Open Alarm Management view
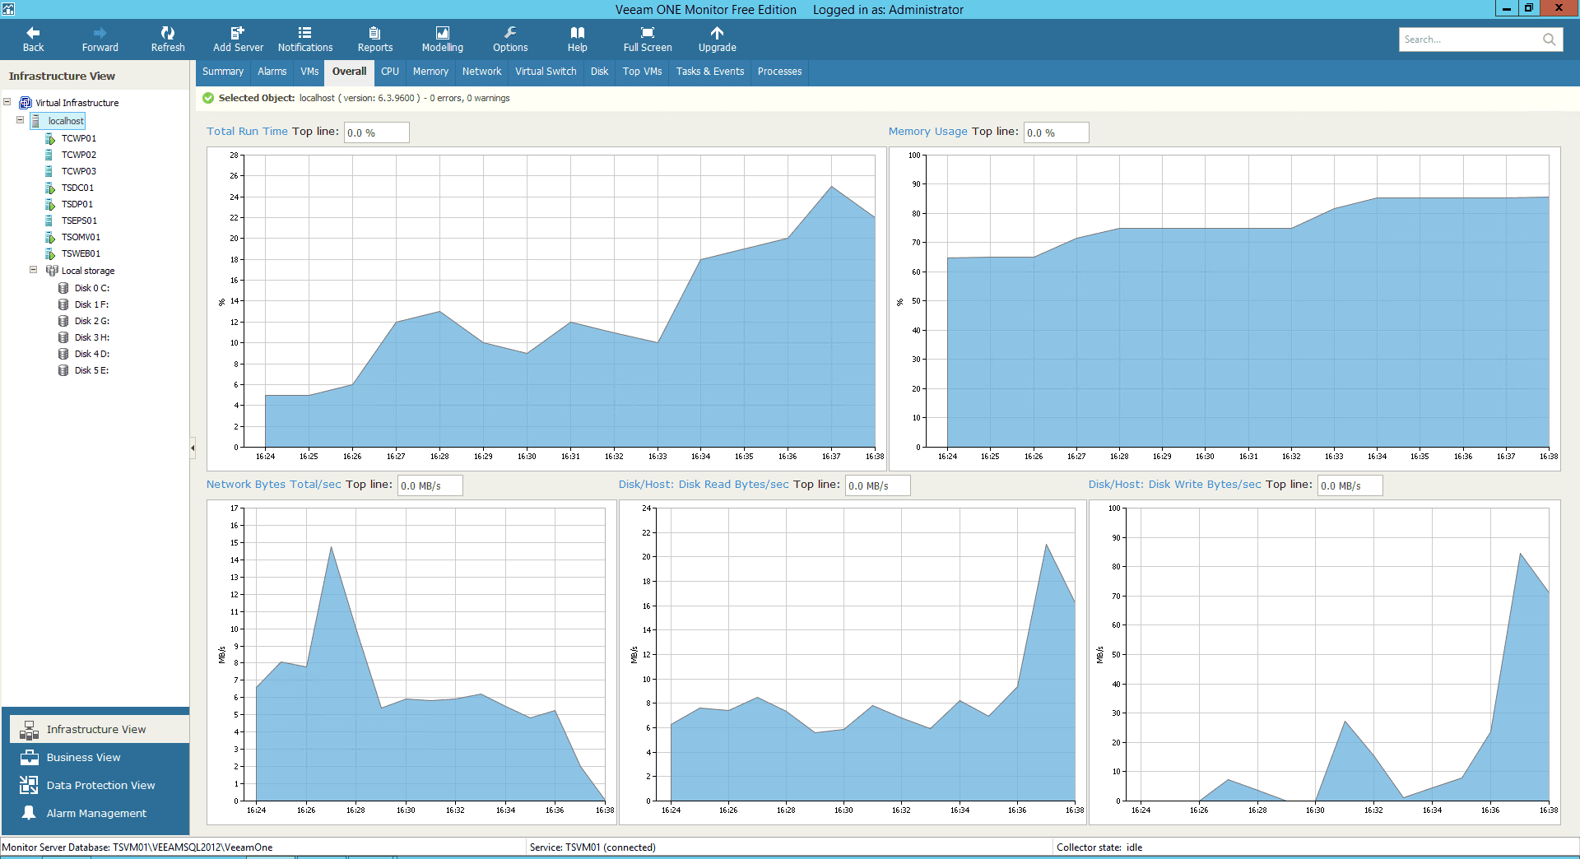Viewport: 1580px width, 859px height. coord(100,813)
